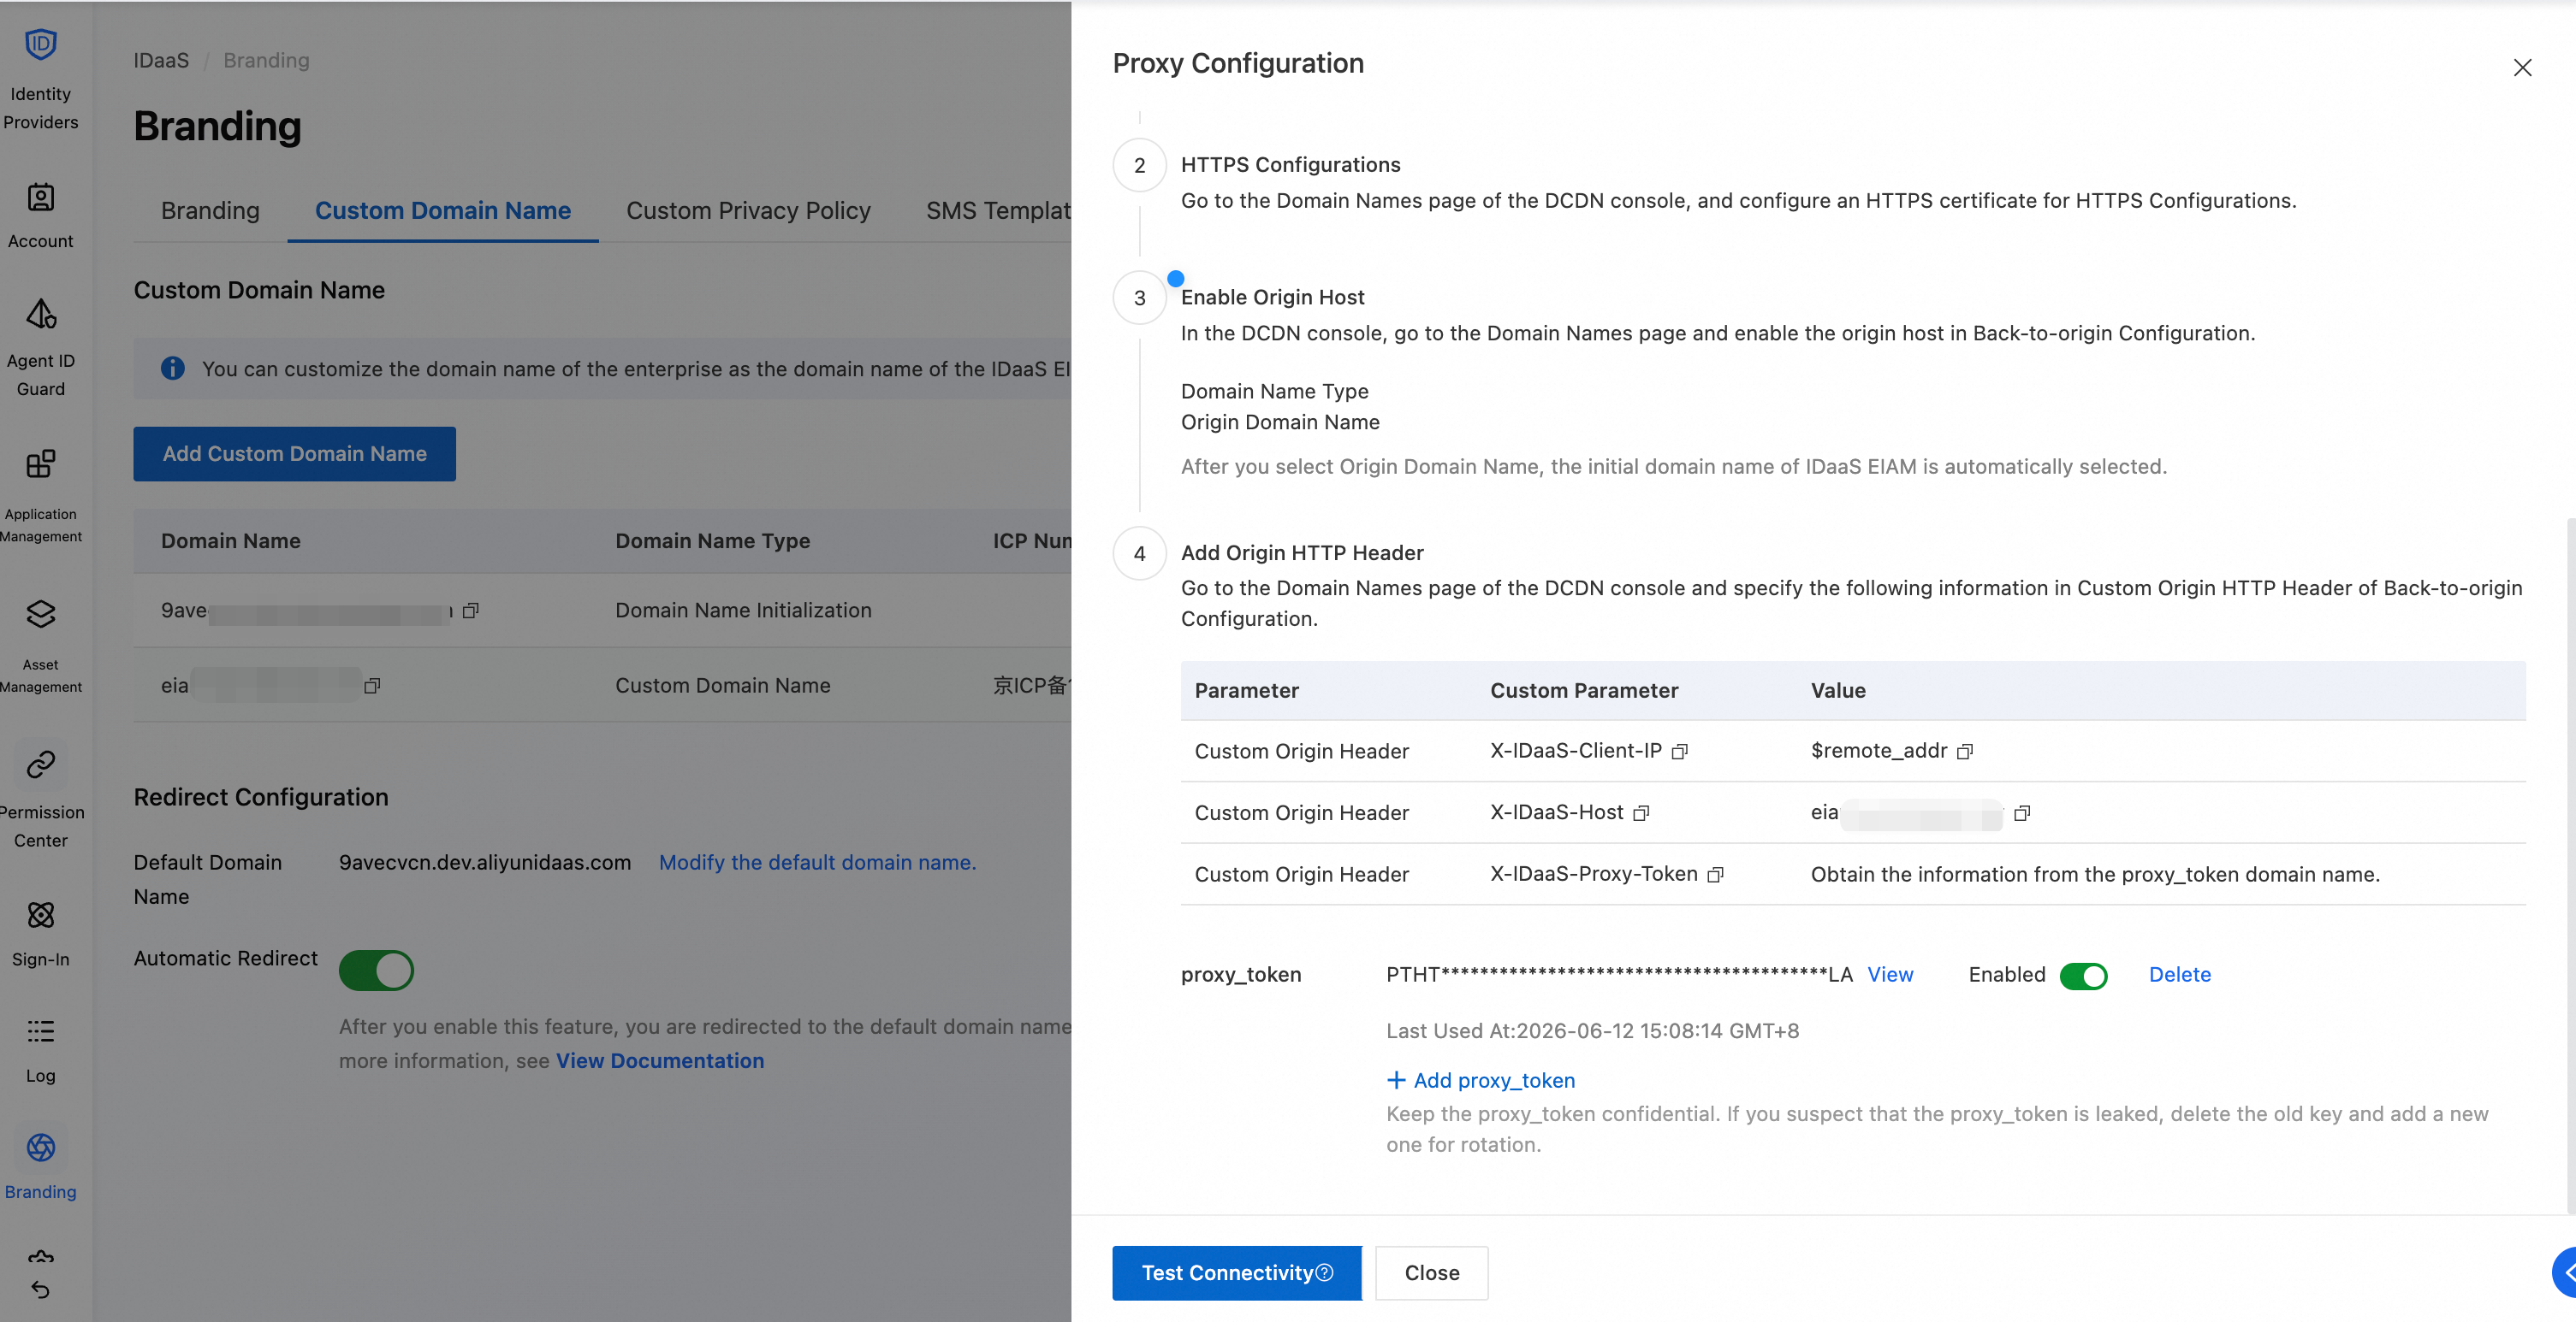Open Sign-In sidebar icon
The height and width of the screenshot is (1322, 2576).
tap(41, 914)
